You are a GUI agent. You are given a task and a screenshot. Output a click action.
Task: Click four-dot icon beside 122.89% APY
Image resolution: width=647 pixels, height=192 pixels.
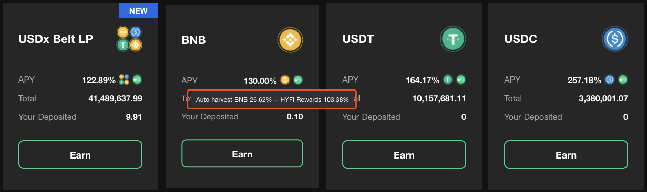[124, 80]
